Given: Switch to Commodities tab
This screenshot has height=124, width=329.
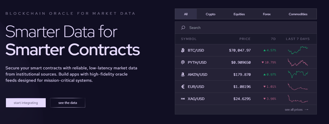Looking at the screenshot, I should [298, 14].
